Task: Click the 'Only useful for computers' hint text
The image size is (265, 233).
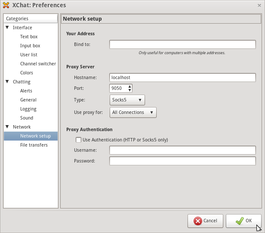Action: (182, 53)
